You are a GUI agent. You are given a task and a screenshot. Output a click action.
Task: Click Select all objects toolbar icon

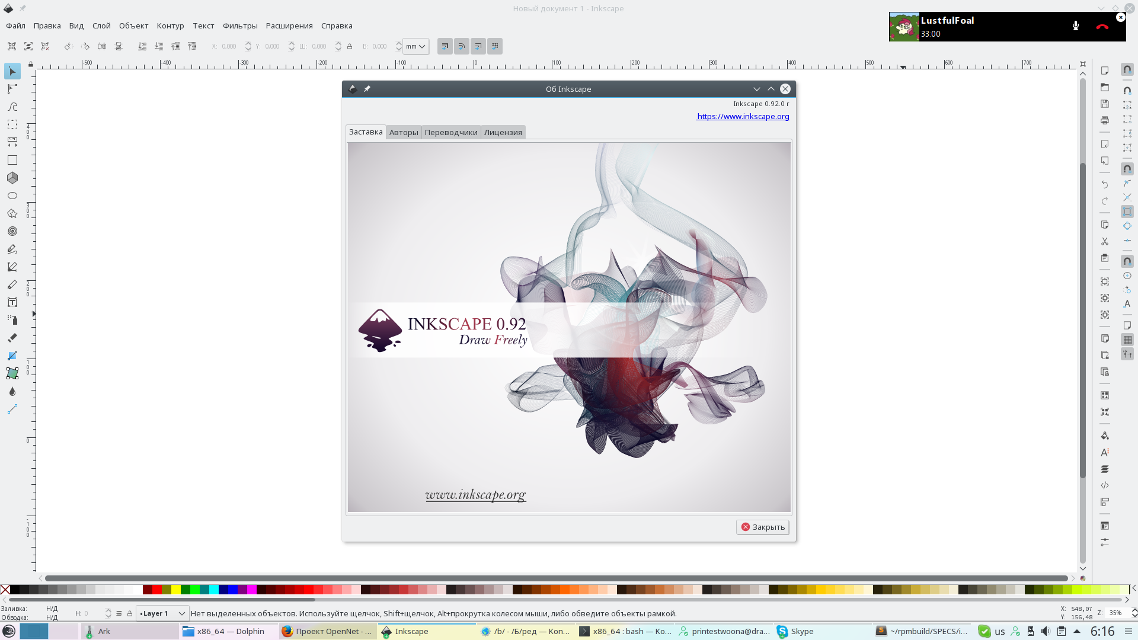12,46
